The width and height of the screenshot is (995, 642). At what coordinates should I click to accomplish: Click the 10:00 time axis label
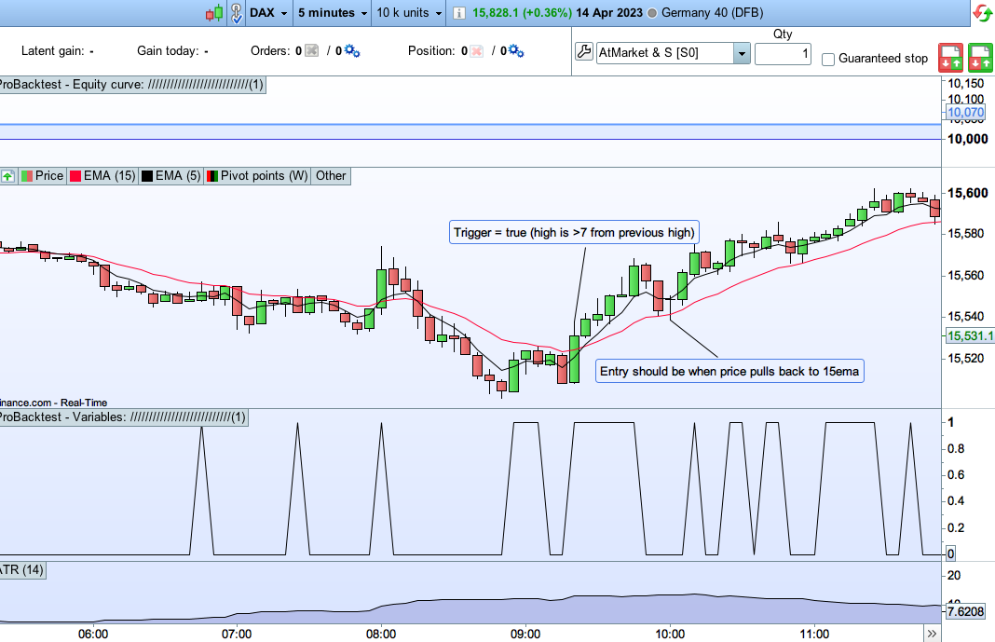tap(670, 634)
